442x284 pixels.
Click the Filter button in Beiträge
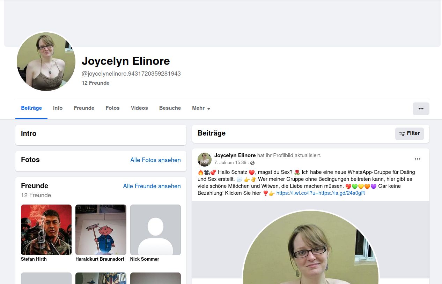[410, 133]
